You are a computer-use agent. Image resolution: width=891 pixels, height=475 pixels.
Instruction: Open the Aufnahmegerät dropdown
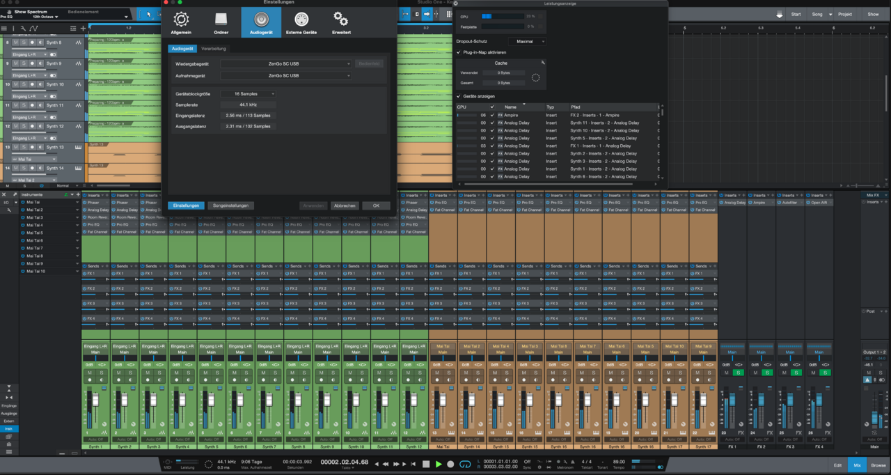pyautogui.click(x=286, y=75)
